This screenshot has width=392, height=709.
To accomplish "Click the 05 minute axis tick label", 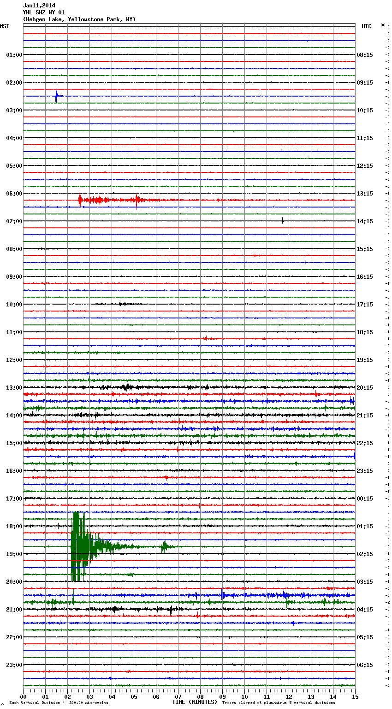I will (134, 697).
